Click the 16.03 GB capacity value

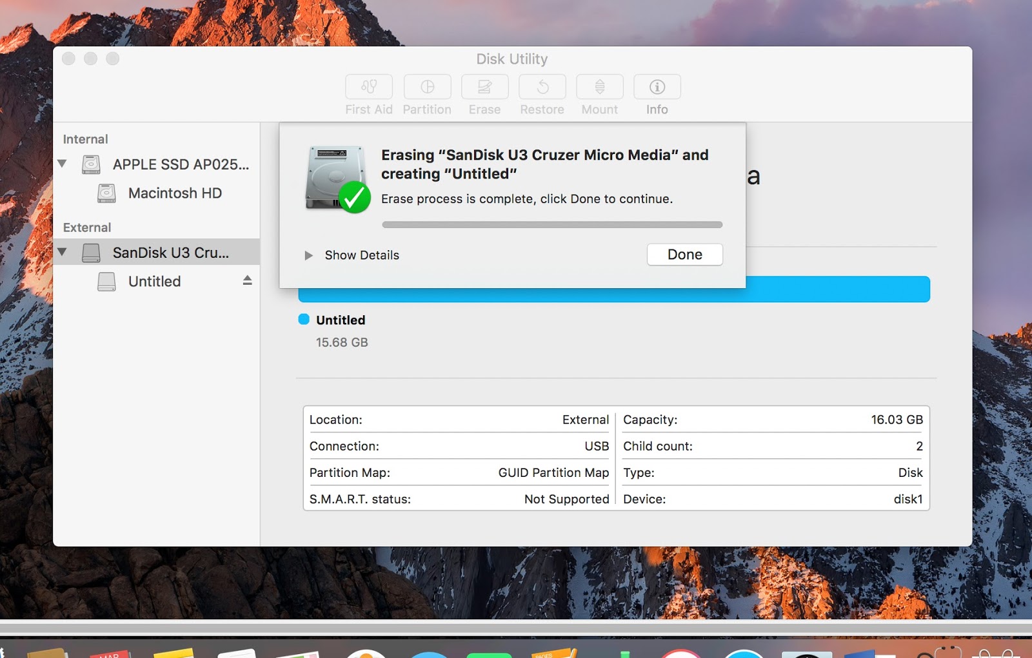[x=897, y=420]
